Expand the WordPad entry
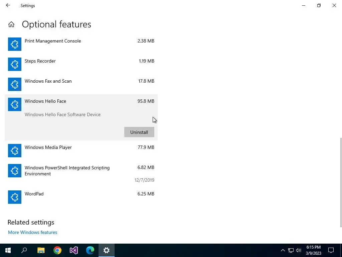 [x=81, y=197]
